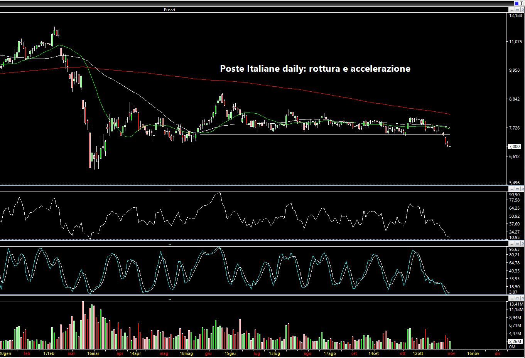Select the T text annotation tool

pos(522,3)
